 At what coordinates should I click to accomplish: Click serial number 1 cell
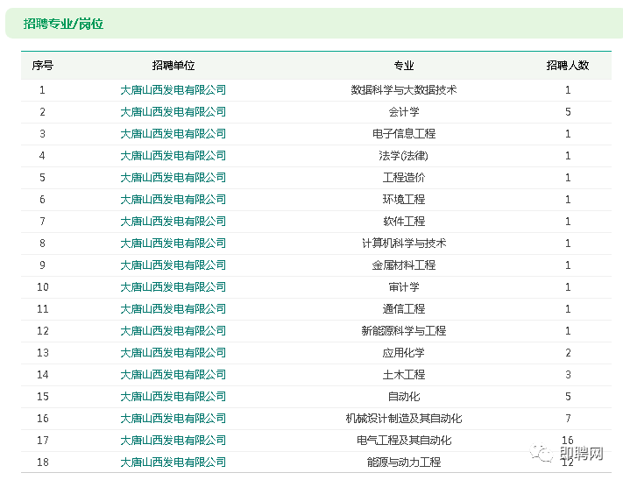point(42,90)
